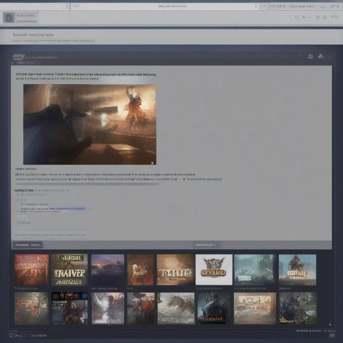
Task: Click the leaf-shaped icon in the dark header
Action: tap(310, 57)
